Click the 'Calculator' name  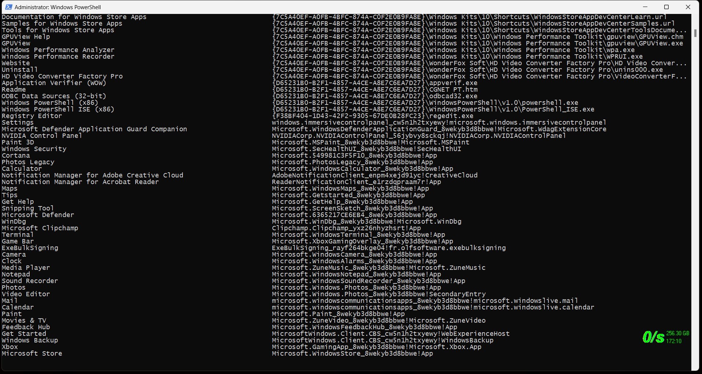(22, 169)
